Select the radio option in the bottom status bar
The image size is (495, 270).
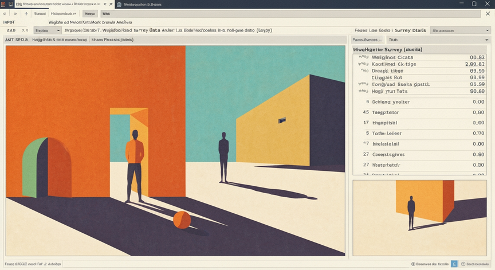(413, 264)
